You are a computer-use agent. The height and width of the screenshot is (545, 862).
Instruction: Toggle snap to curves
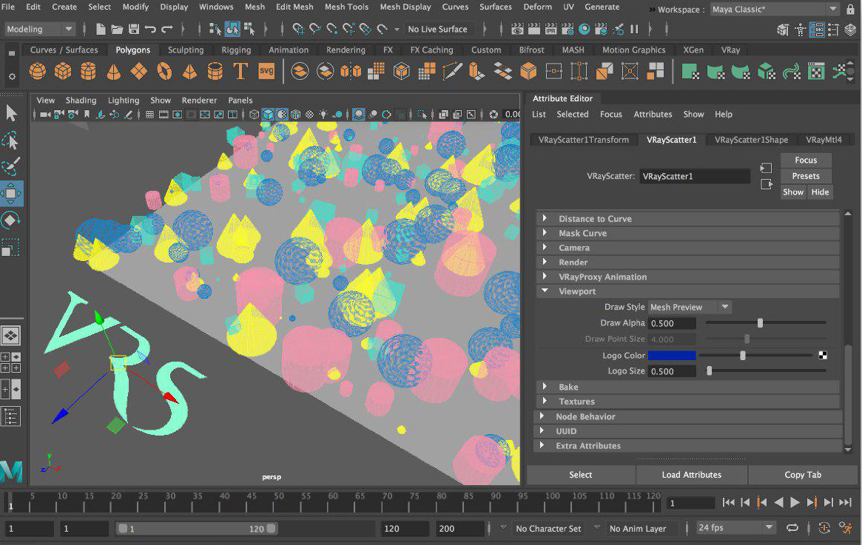pos(315,29)
